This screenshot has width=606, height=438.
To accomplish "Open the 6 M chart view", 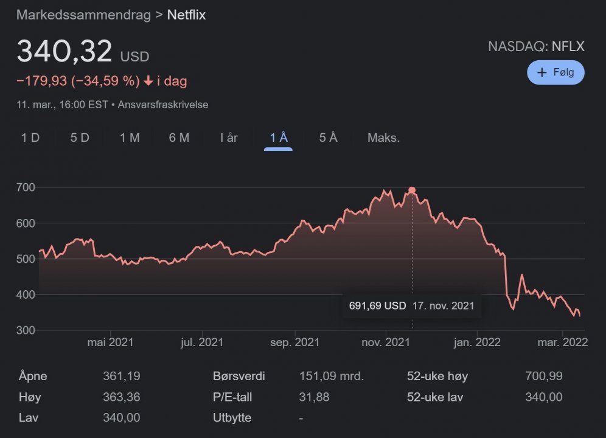I will (178, 138).
